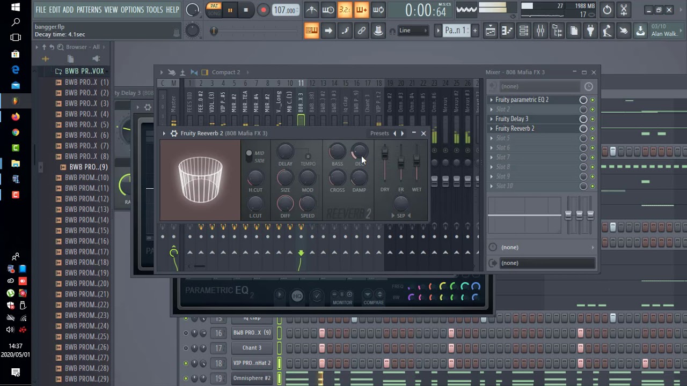Toggle Fruity Delay 3 enable circle
The image size is (687, 386).
pyautogui.click(x=583, y=119)
